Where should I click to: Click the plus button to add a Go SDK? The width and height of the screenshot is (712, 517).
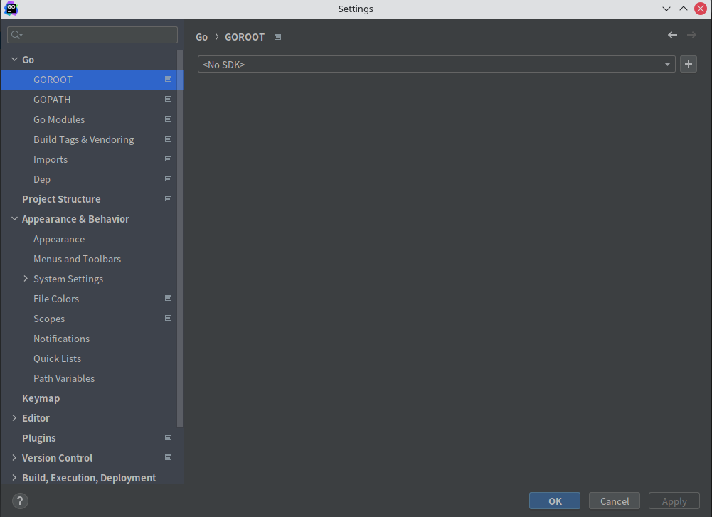(x=688, y=64)
